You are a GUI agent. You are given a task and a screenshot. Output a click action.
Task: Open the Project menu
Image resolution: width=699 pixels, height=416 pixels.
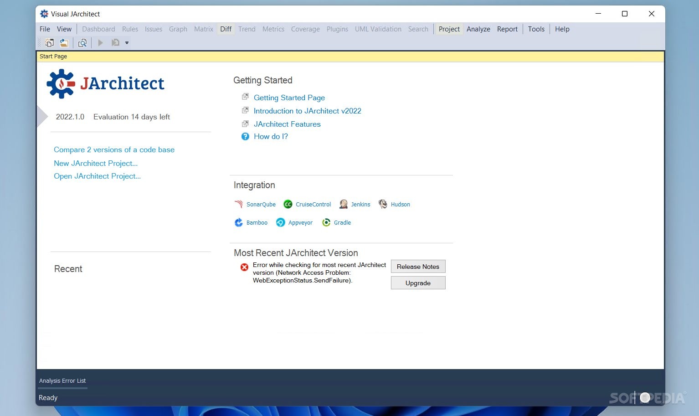(449, 29)
